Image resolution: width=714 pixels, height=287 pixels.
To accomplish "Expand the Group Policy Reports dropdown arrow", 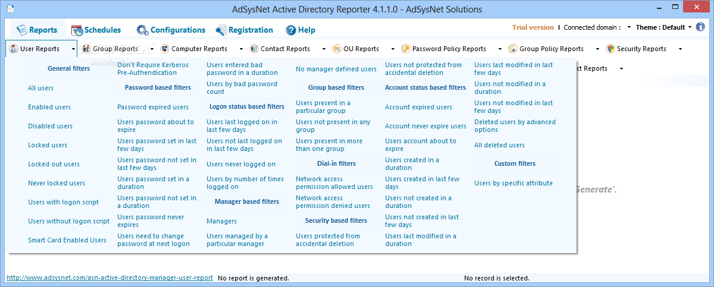I will (597, 49).
